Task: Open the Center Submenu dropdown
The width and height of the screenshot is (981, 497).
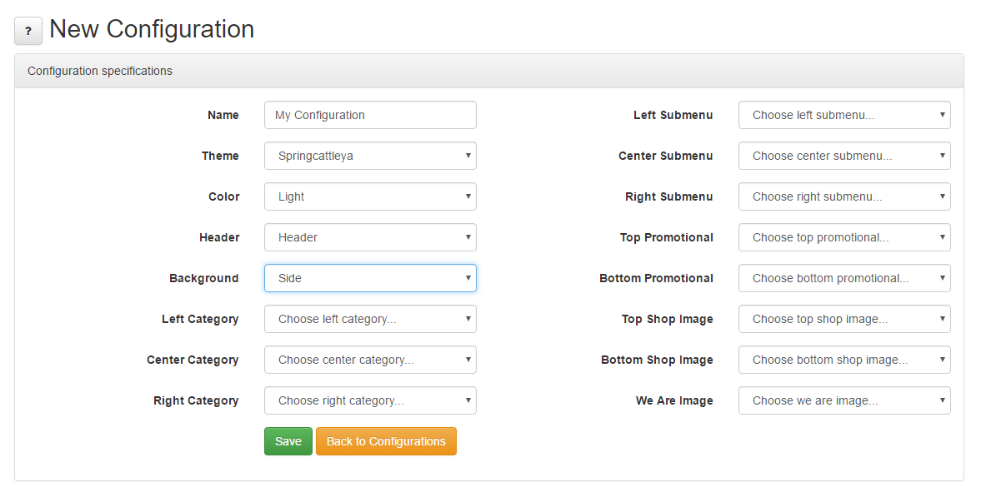Action: click(x=844, y=156)
